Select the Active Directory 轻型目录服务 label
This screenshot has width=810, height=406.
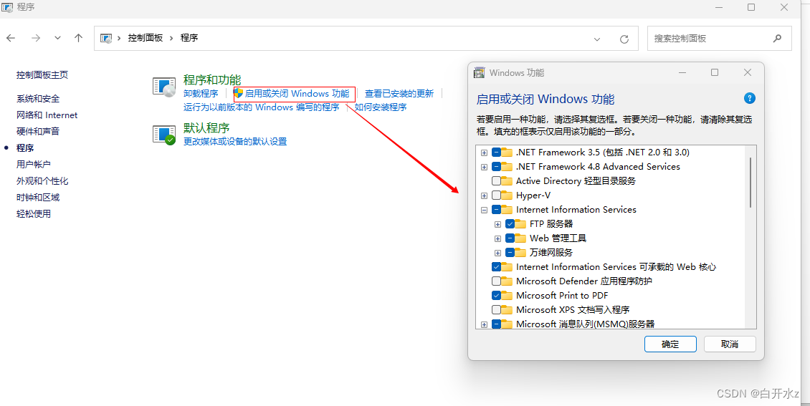576,181
